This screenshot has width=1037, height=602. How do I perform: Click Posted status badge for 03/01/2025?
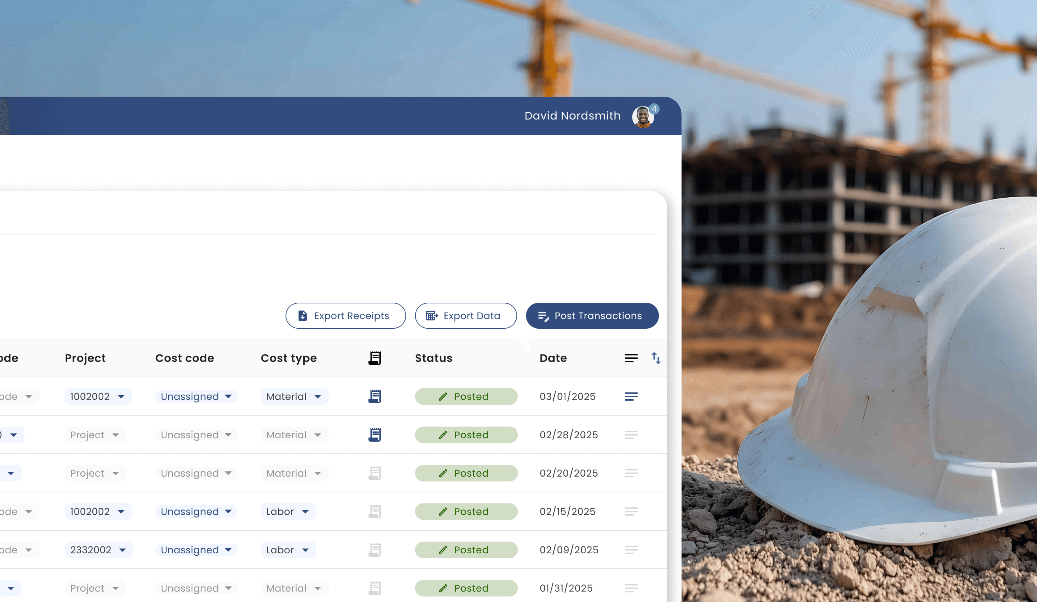pos(466,396)
